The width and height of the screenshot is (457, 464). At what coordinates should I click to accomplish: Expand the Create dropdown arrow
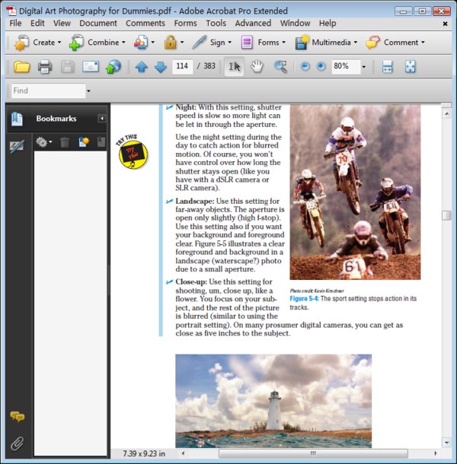(59, 43)
